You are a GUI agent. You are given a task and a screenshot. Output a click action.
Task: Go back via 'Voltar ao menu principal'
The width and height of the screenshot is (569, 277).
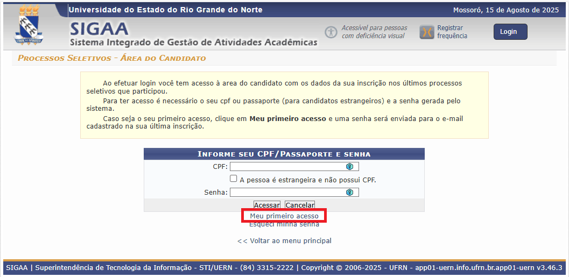284,240
